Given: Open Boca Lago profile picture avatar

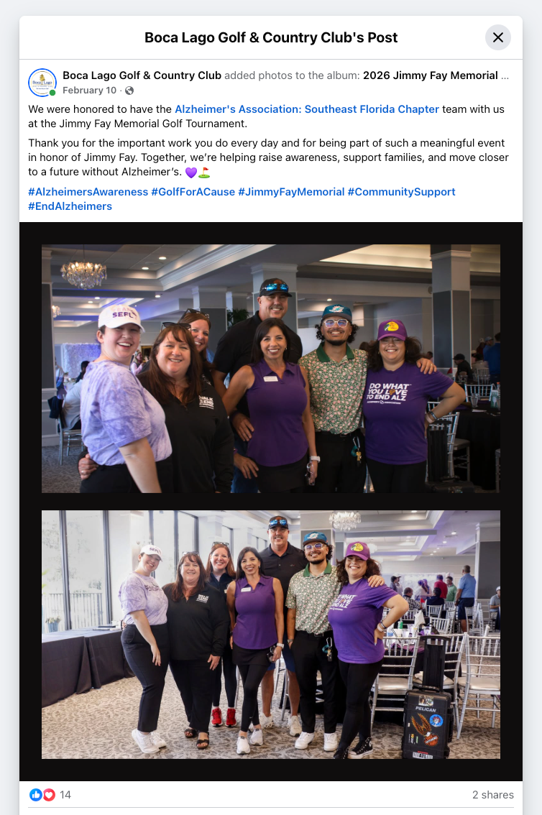Looking at the screenshot, I should pyautogui.click(x=42, y=83).
